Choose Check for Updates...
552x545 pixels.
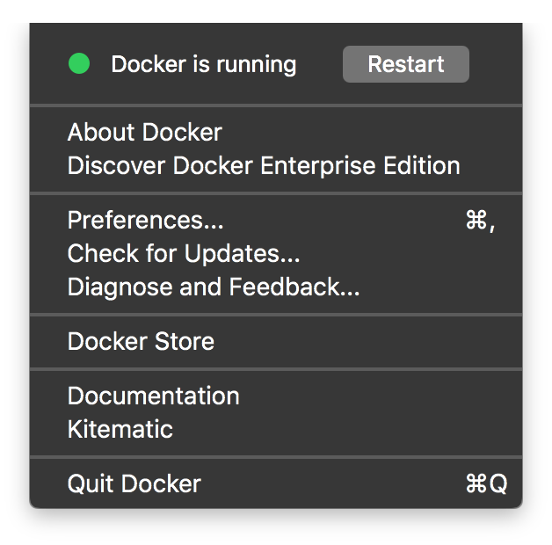click(276, 253)
